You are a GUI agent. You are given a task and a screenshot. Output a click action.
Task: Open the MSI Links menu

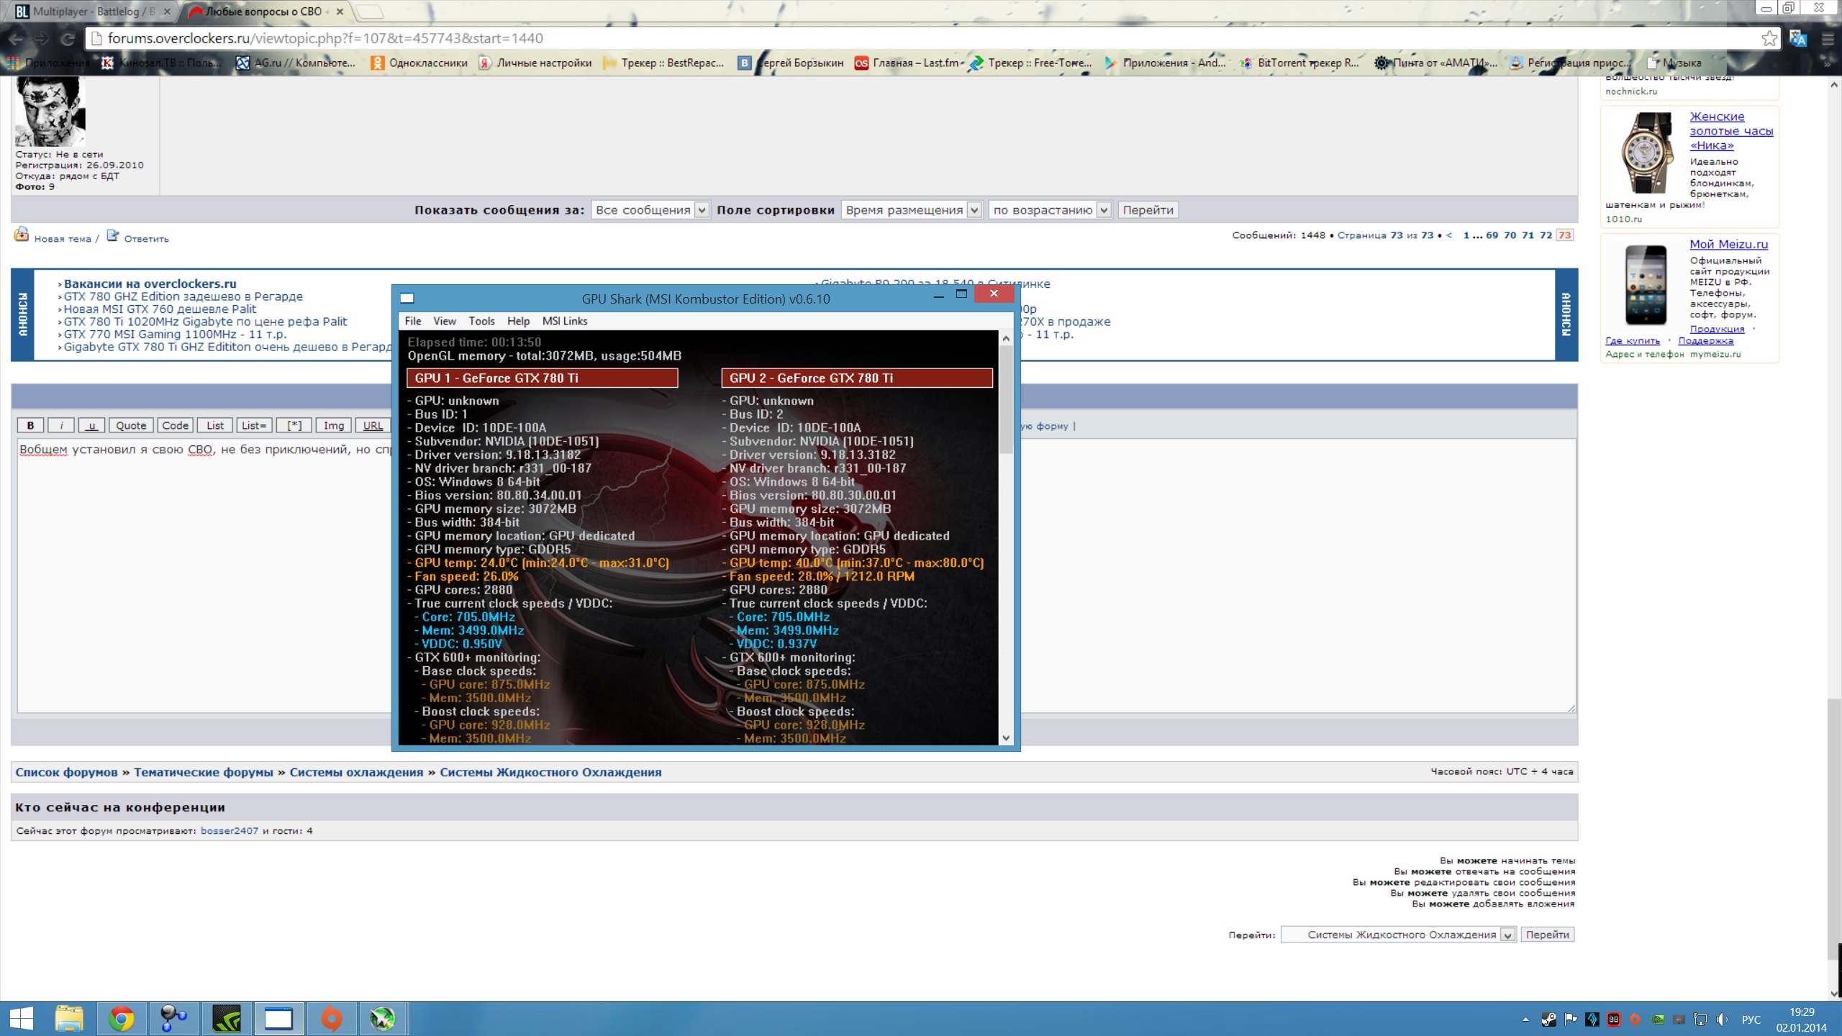pyautogui.click(x=564, y=321)
